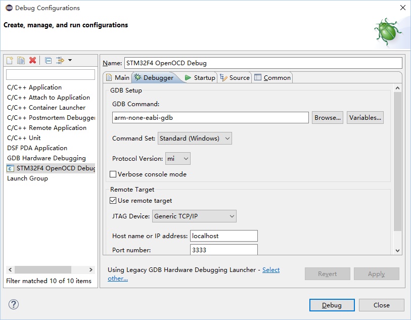Select STM32F4 OpenOCD Debug configuration item
This screenshot has height=320, width=411.
tap(51, 168)
